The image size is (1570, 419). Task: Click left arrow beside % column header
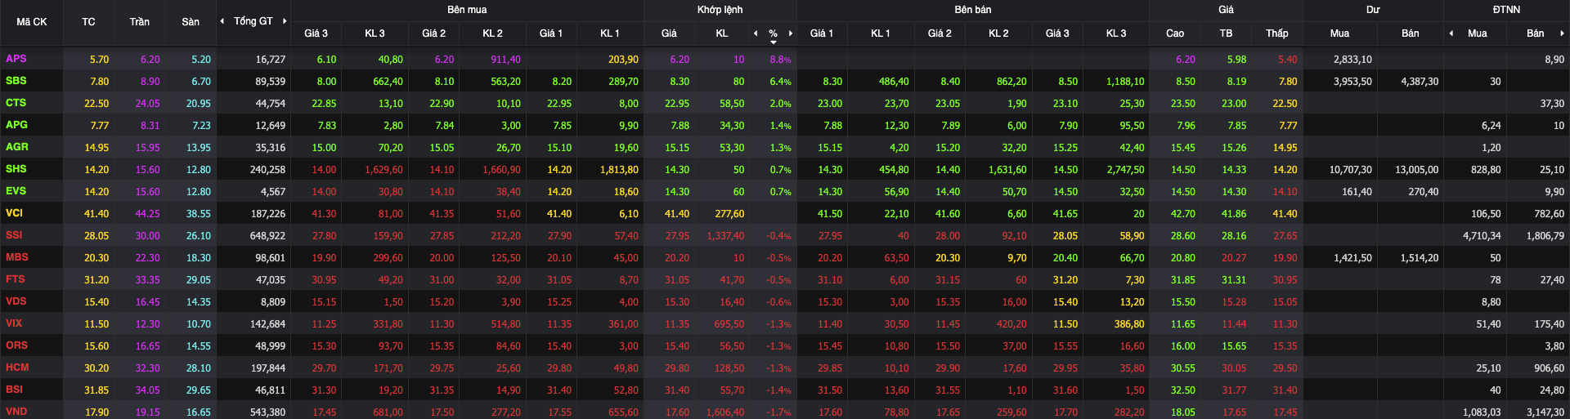point(756,33)
